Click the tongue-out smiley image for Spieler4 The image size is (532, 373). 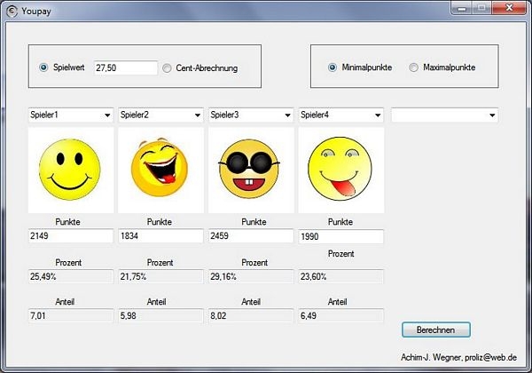[340, 168]
